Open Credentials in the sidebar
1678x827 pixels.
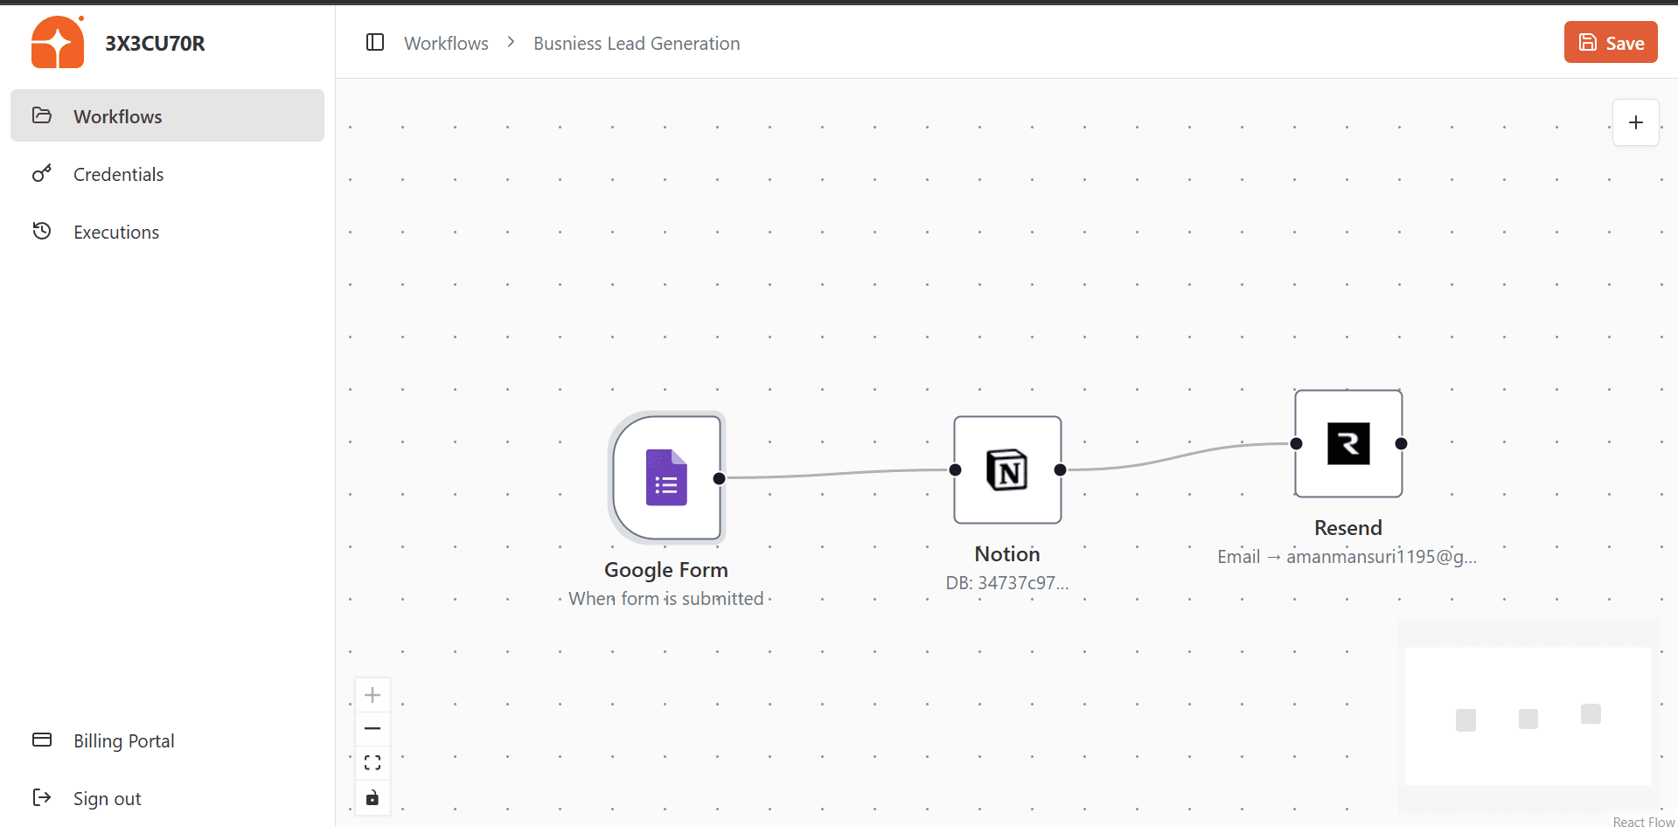coord(167,173)
